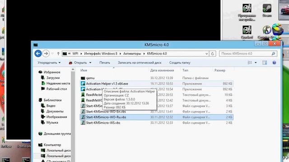
Task: Expand the address bar history dropdown
Action: point(207,54)
